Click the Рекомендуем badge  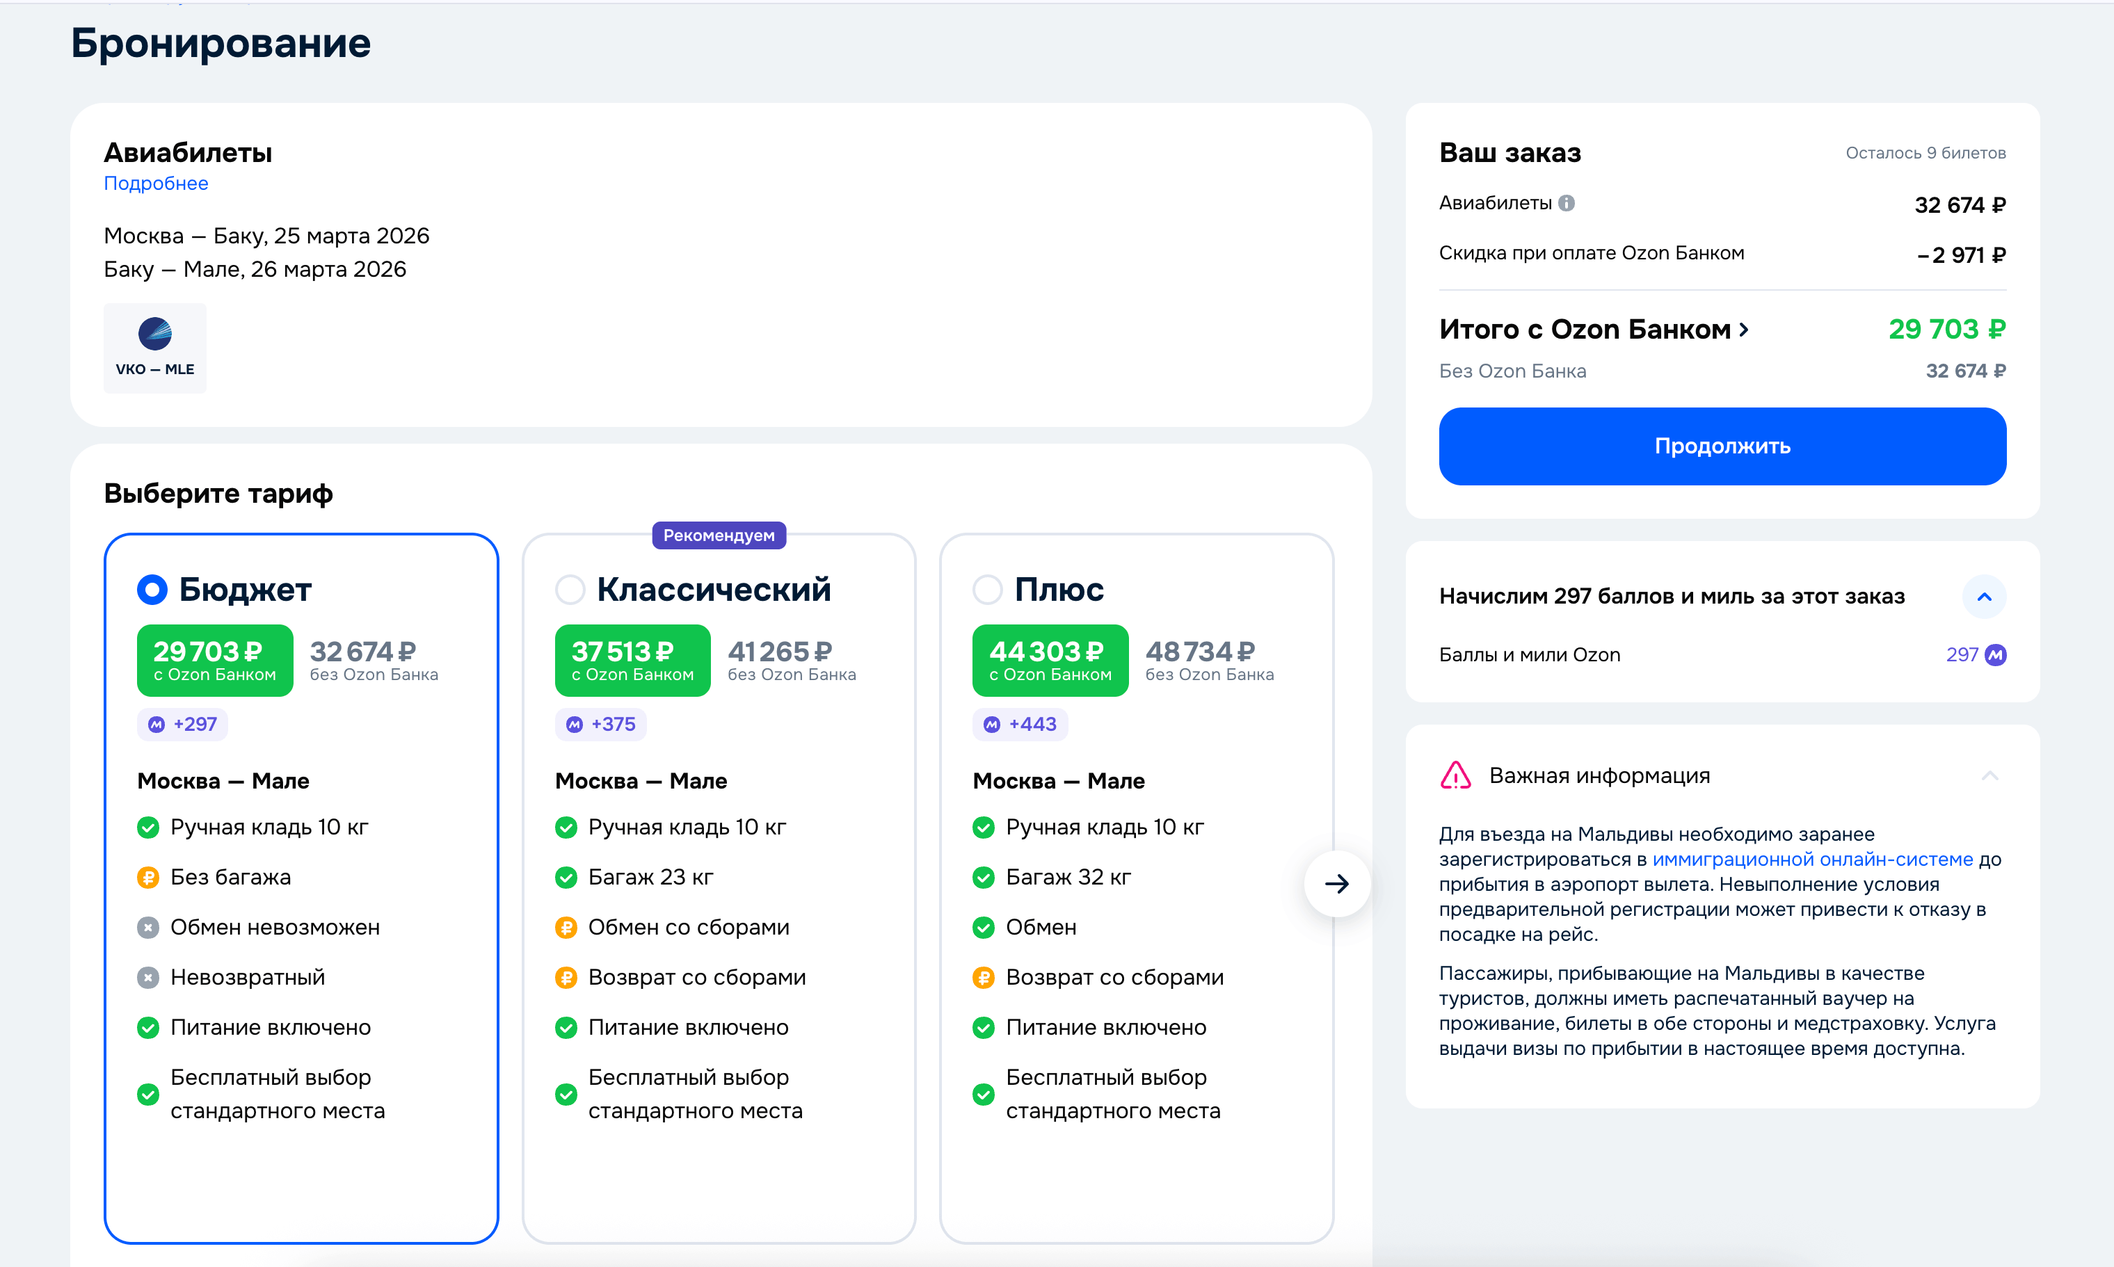coord(718,535)
